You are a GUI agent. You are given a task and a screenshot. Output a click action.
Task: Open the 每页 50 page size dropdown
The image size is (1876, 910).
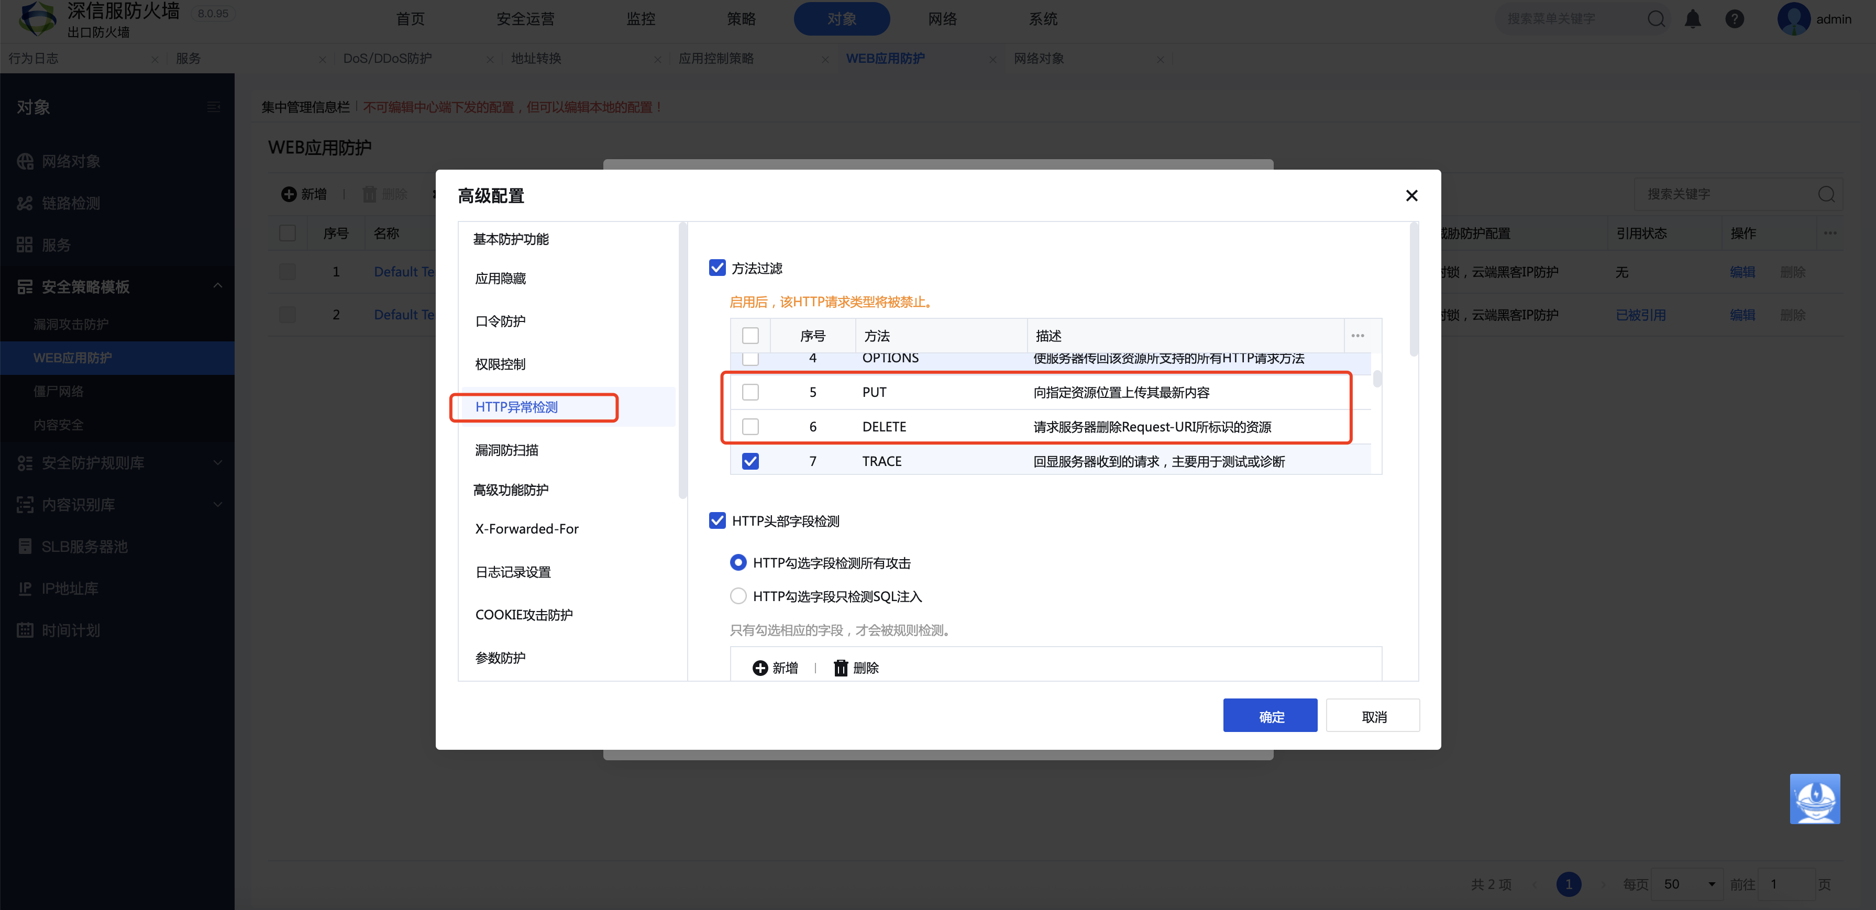[x=1686, y=884]
